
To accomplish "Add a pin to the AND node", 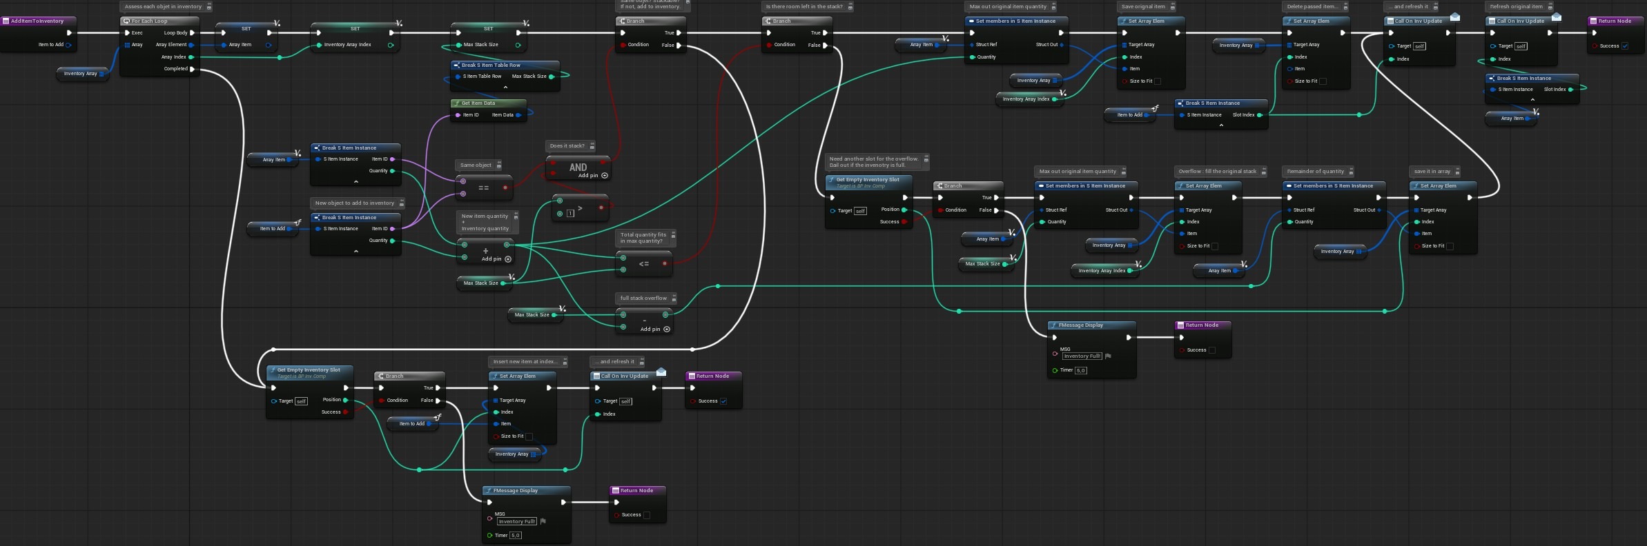I will click(605, 176).
